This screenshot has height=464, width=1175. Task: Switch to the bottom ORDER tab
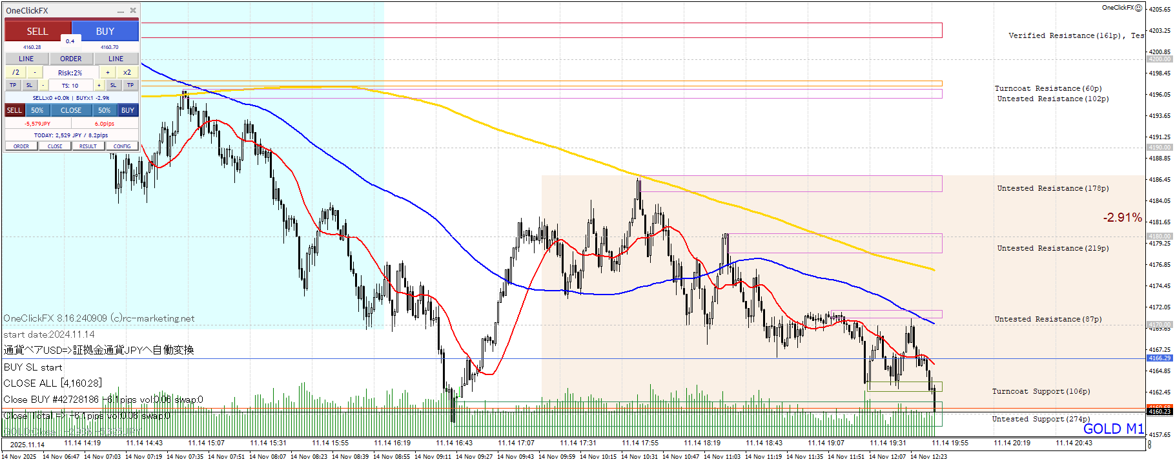[x=21, y=146]
